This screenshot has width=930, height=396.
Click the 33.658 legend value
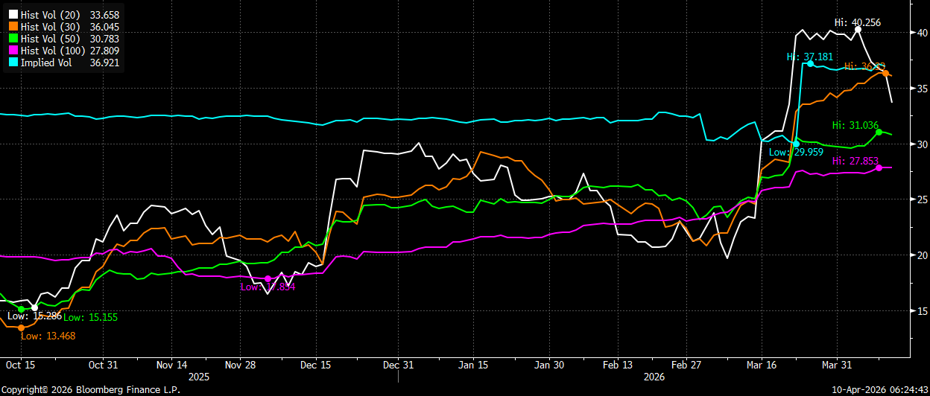[x=104, y=15]
